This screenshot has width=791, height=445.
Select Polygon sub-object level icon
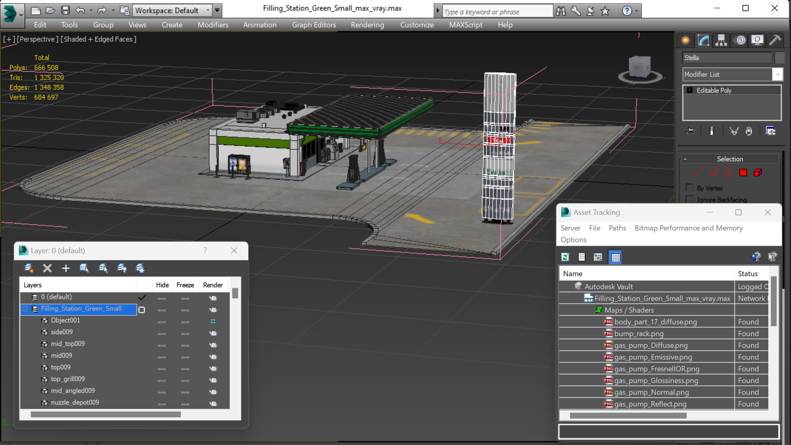pyautogui.click(x=743, y=172)
